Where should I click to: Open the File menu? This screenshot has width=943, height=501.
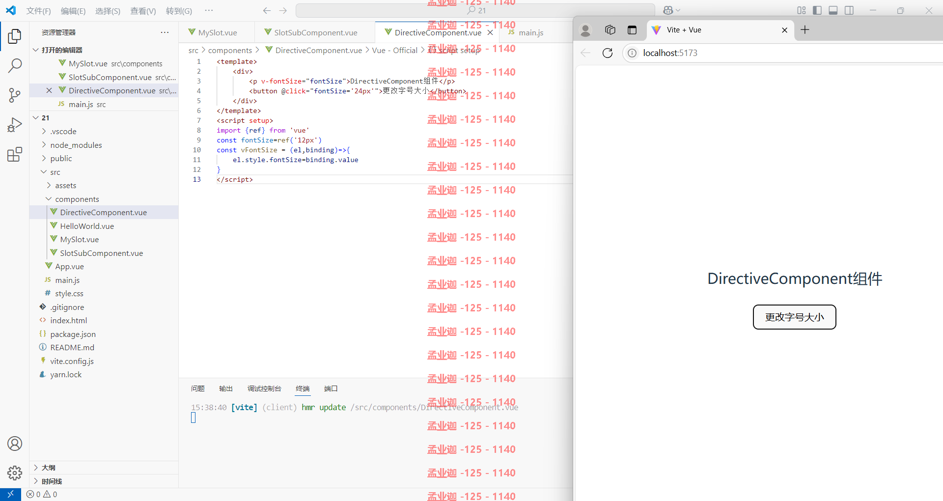point(38,11)
